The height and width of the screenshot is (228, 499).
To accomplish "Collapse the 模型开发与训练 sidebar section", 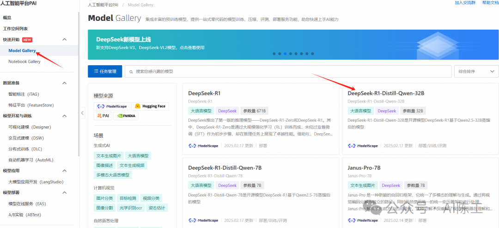I will tap(65, 116).
